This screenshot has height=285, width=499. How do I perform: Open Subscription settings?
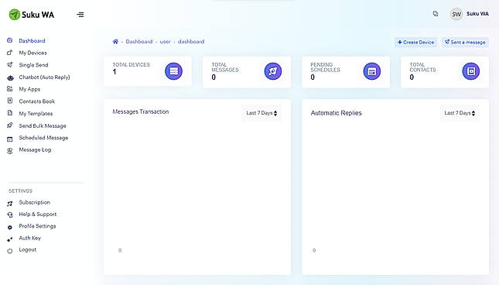(34, 202)
